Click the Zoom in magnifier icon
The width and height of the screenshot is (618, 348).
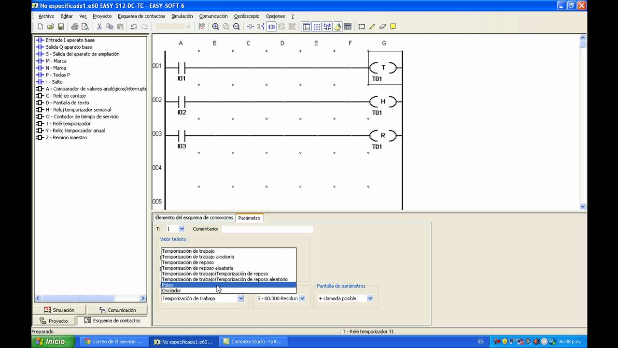point(215,27)
